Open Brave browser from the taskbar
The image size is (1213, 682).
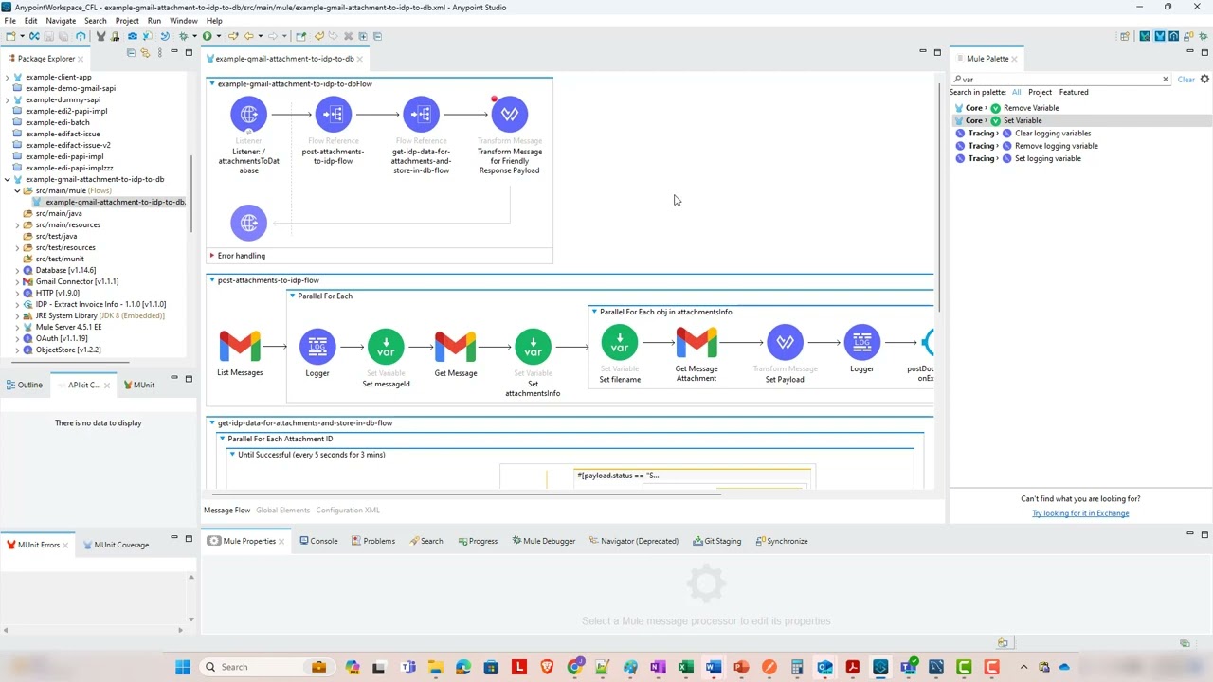click(x=547, y=667)
